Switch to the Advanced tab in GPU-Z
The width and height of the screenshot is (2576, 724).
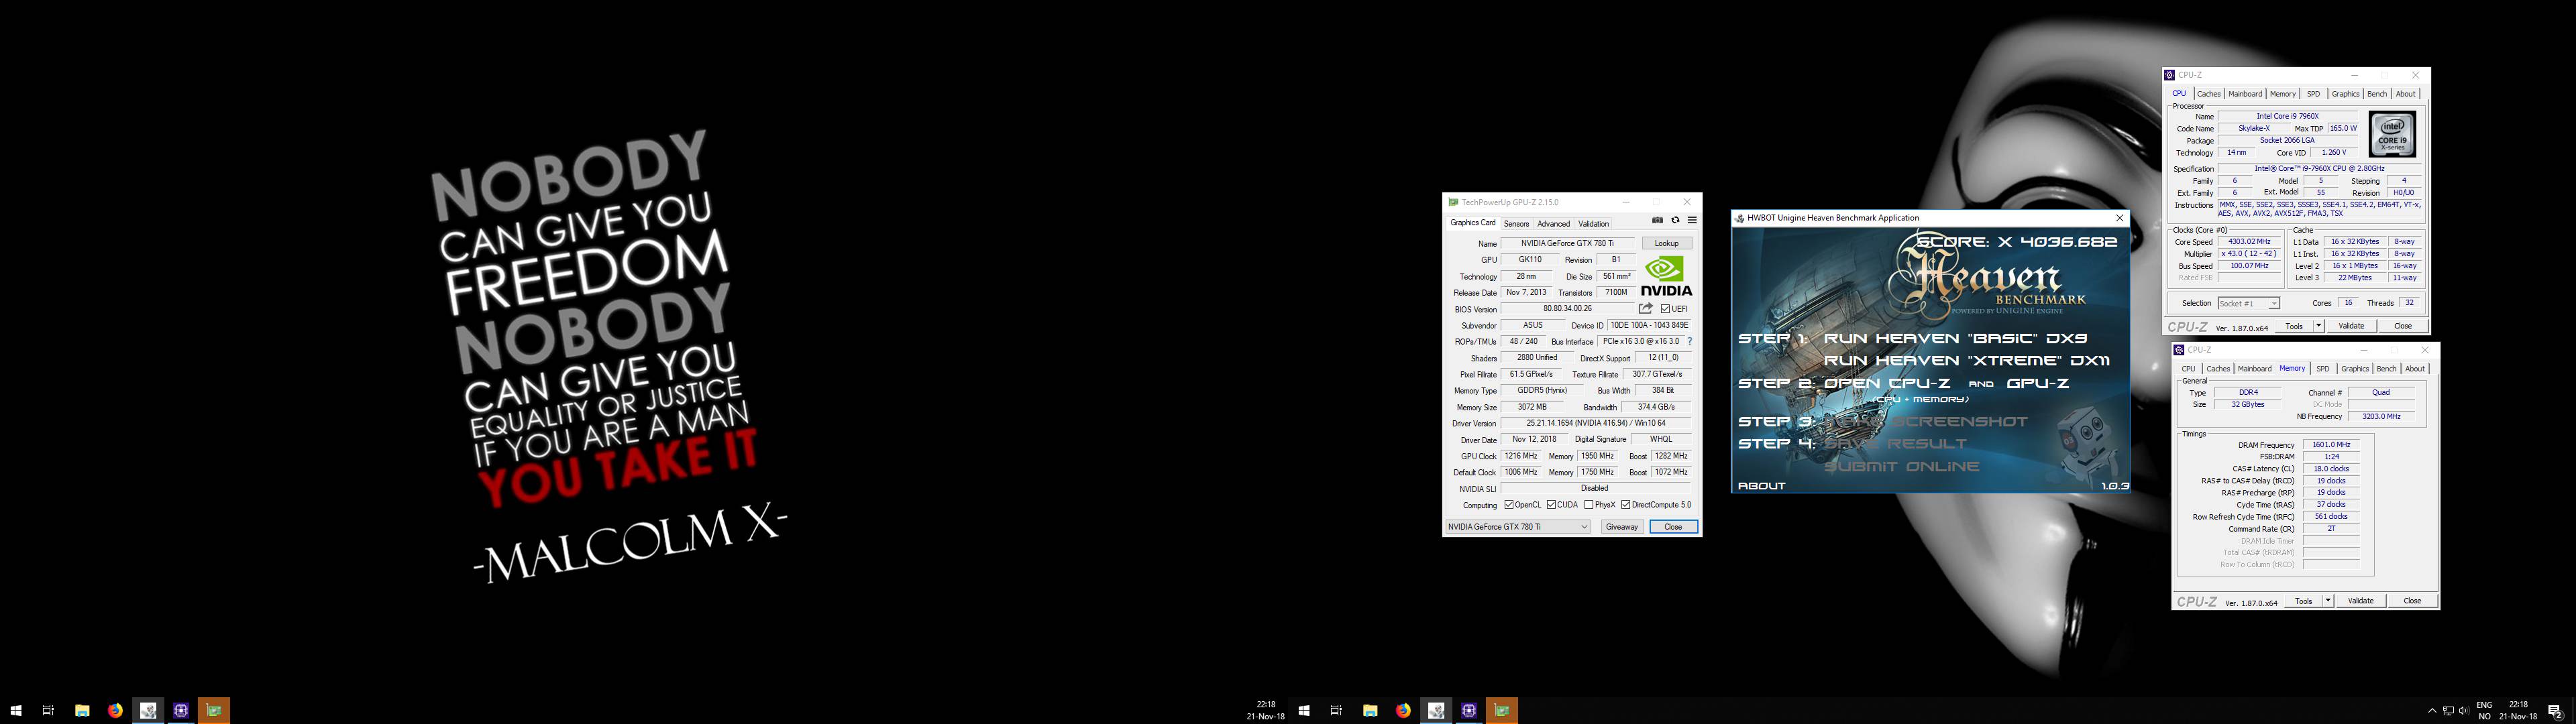click(x=1553, y=224)
